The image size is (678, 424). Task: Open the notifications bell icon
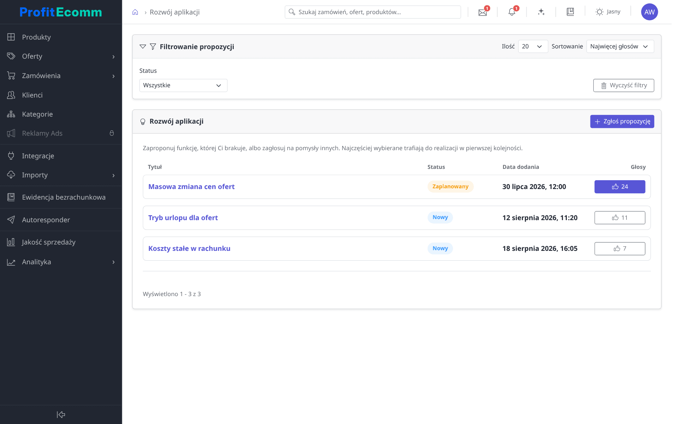click(x=512, y=12)
